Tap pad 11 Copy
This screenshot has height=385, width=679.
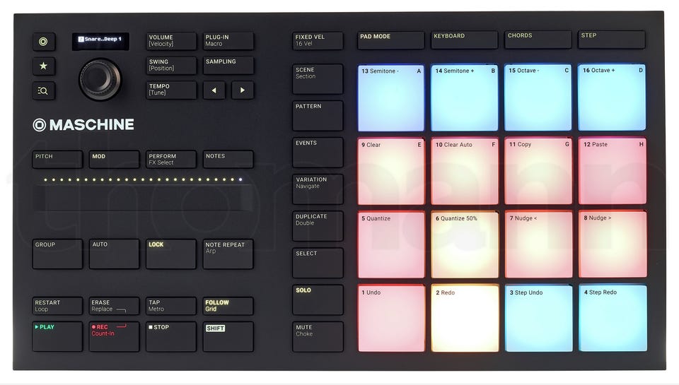tap(538, 171)
